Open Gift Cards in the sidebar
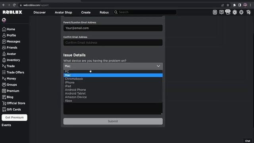The width and height of the screenshot is (254, 143). coord(12,110)
